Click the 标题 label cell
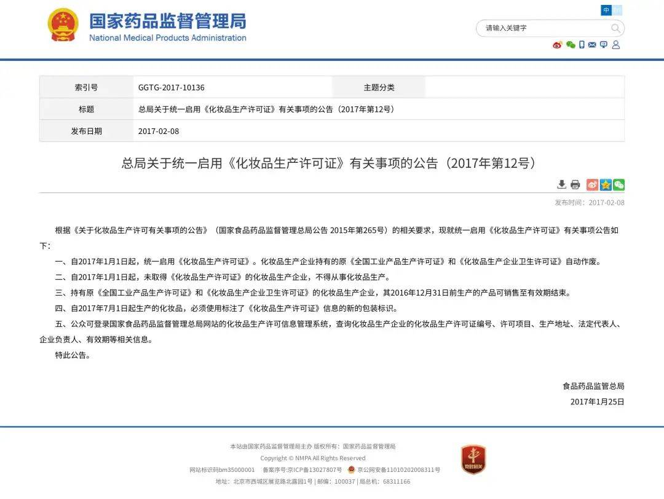This screenshot has height=499, width=664. click(x=87, y=109)
